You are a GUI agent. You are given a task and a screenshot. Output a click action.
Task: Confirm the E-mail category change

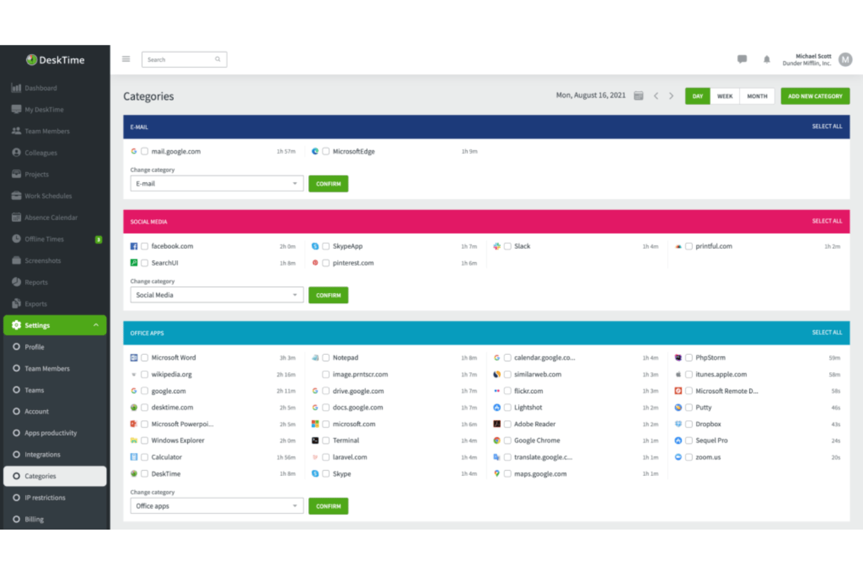[328, 184]
